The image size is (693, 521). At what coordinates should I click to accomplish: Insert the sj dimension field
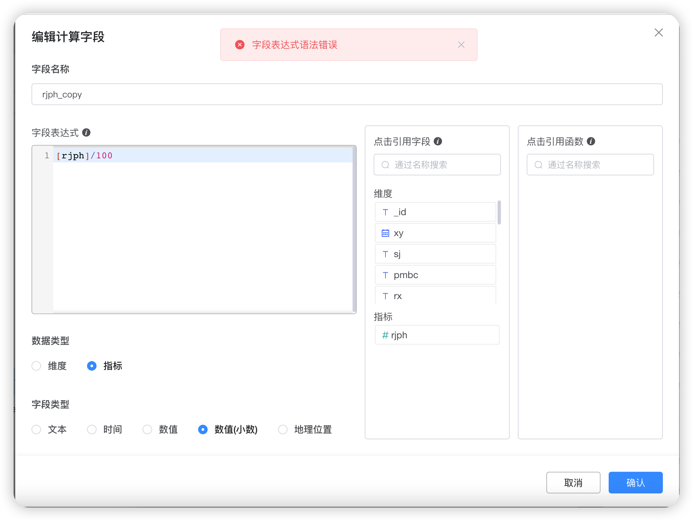click(435, 254)
